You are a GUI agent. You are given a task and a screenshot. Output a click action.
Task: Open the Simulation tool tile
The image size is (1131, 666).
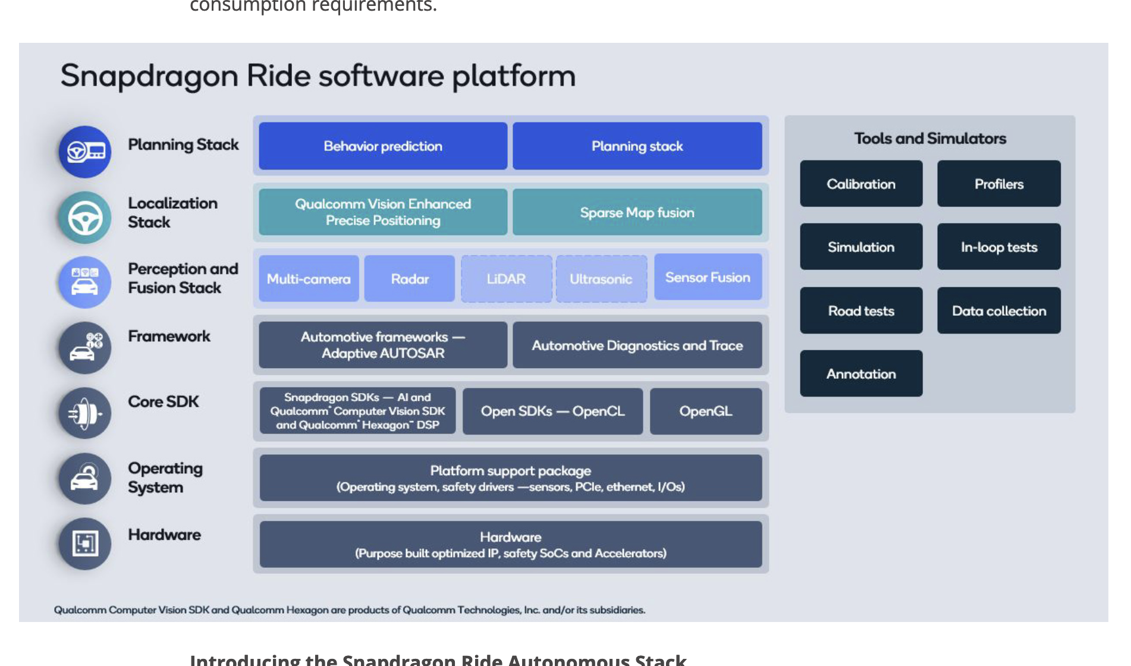(x=861, y=247)
